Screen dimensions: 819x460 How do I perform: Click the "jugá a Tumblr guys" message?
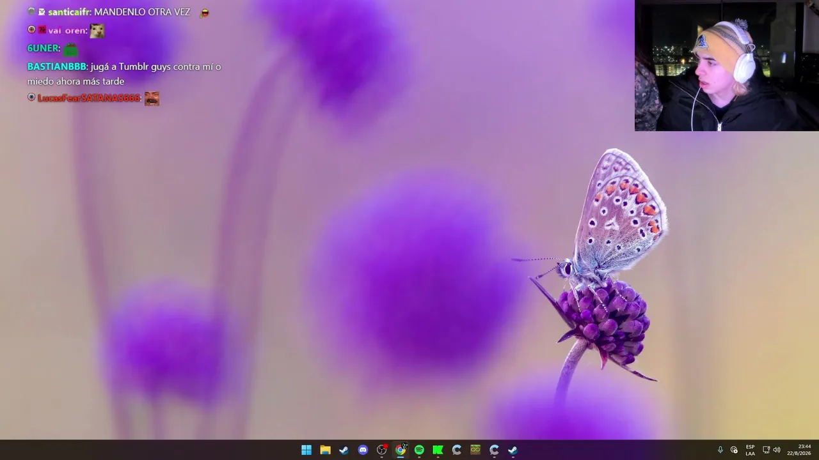click(x=124, y=74)
